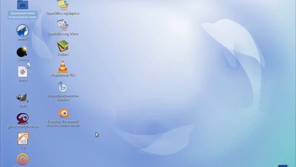
Task: Launch the VLC media player cone icon
Action: tap(63, 67)
